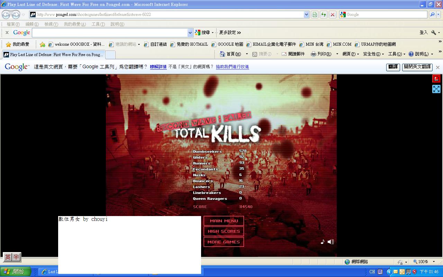Expand hidden tray icons arrow
Screen dimensions: 443x277
point(389,272)
